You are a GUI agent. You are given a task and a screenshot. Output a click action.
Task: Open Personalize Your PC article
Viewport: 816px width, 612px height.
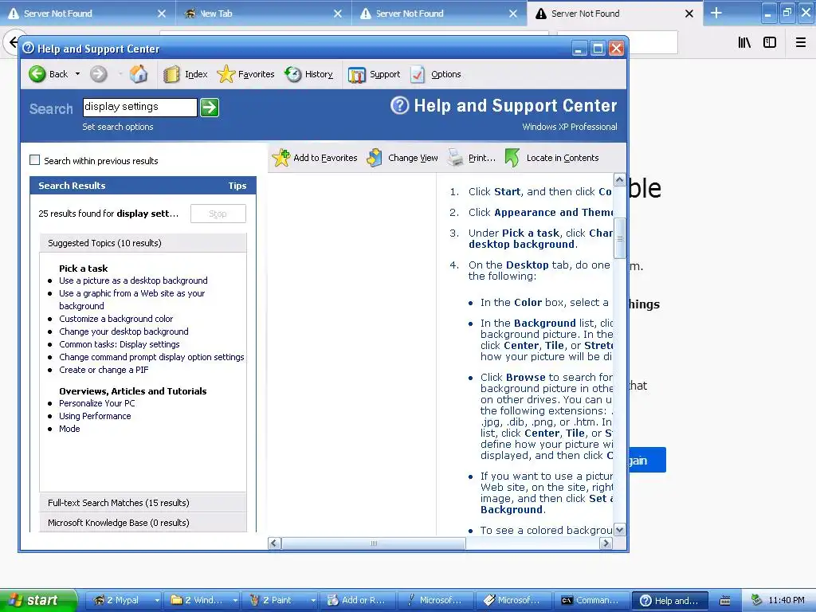[x=96, y=403]
